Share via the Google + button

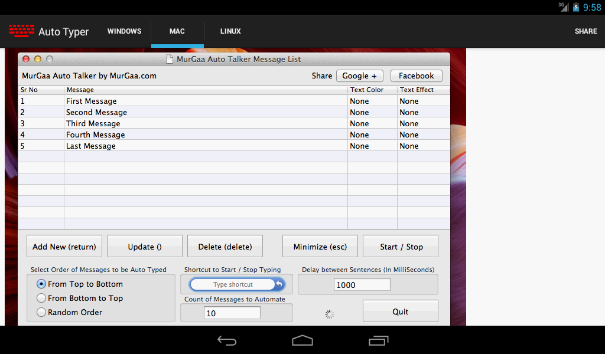(360, 76)
